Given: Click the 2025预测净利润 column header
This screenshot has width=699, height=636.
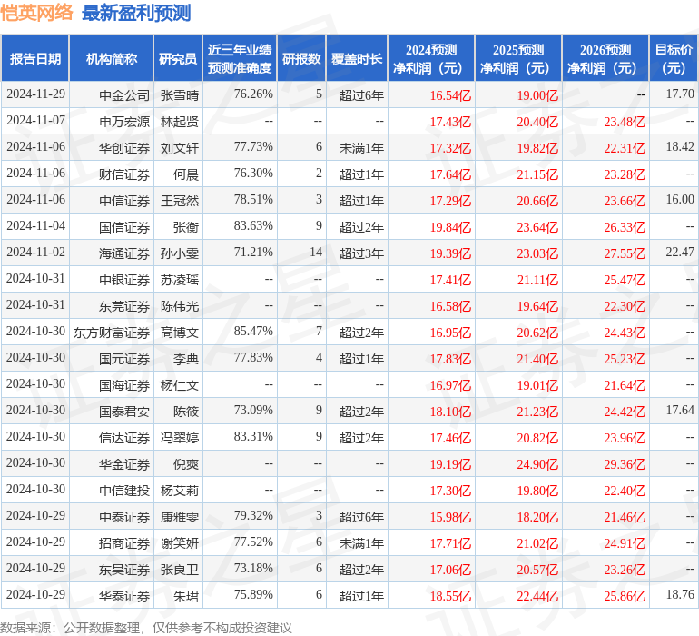Looking at the screenshot, I should click(x=518, y=58).
